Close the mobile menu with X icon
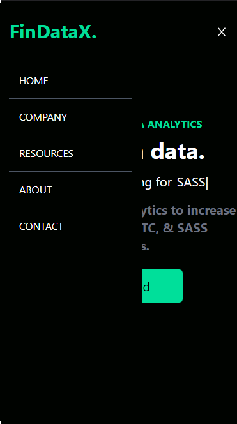 pos(222,32)
